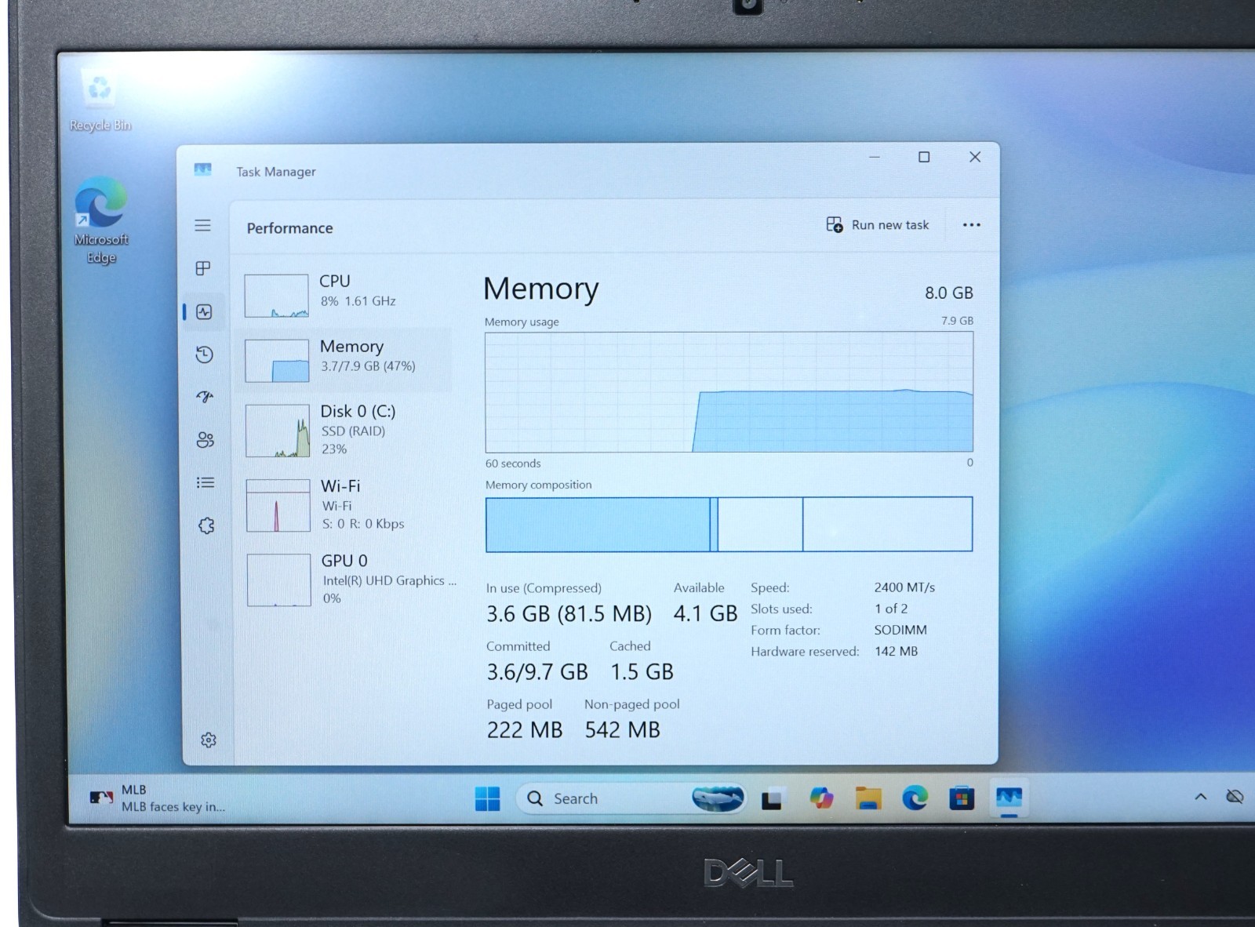
Task: Click the network status icon in system tray
Action: [x=1235, y=797]
